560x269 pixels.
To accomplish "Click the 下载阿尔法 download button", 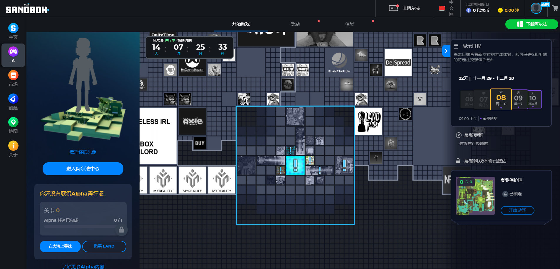I will point(532,24).
